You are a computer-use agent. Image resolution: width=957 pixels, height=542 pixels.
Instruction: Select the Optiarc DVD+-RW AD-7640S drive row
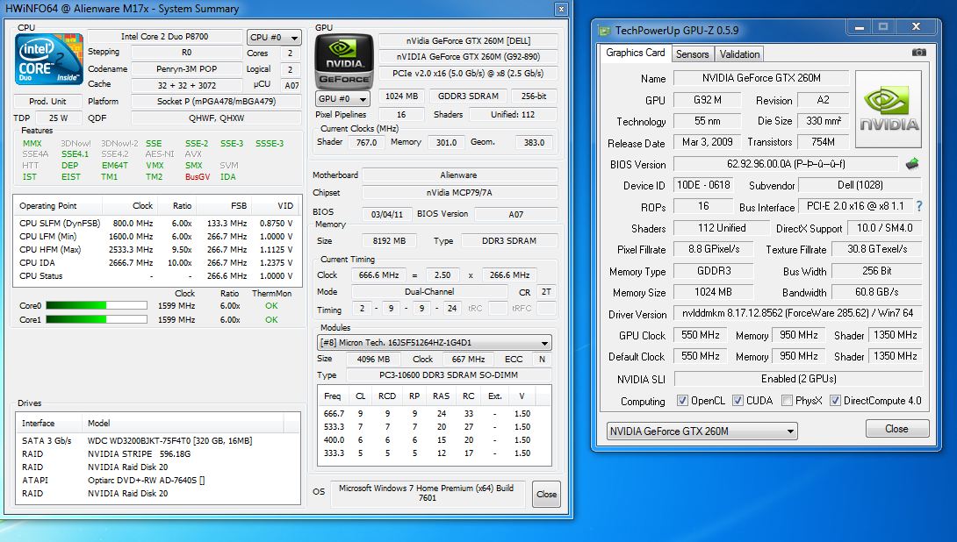point(157,481)
